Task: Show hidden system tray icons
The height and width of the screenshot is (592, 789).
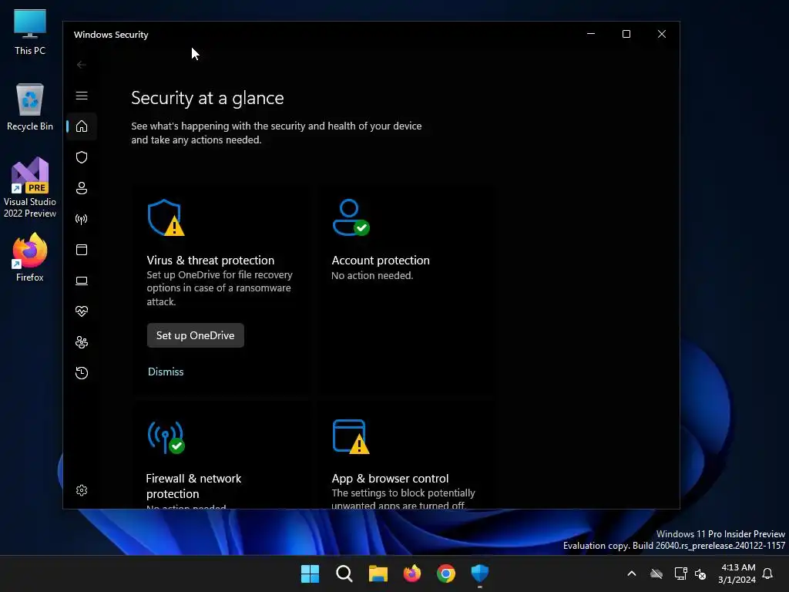Action: click(632, 573)
